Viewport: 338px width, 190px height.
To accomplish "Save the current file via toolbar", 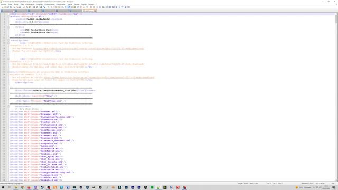I will tap(8, 7).
